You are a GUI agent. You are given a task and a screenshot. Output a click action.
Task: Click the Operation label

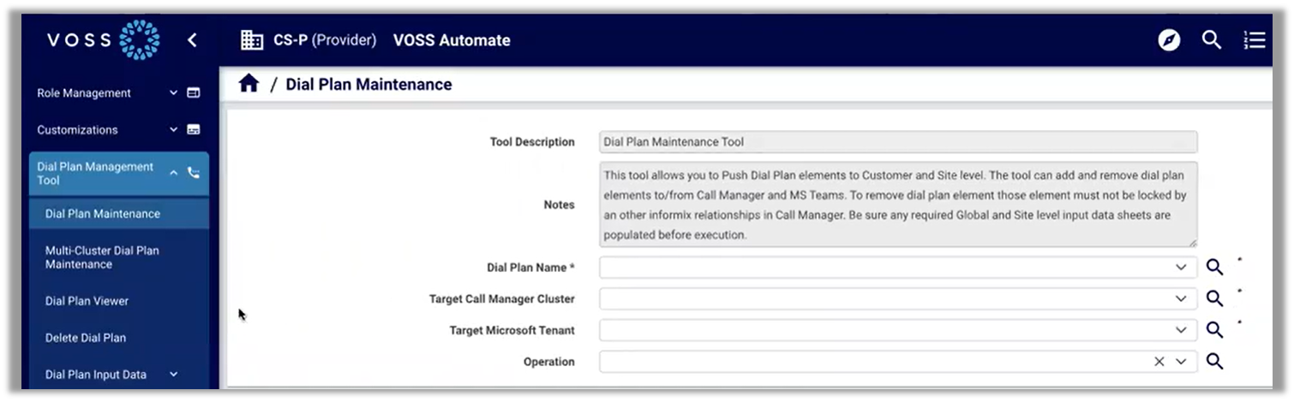point(549,362)
